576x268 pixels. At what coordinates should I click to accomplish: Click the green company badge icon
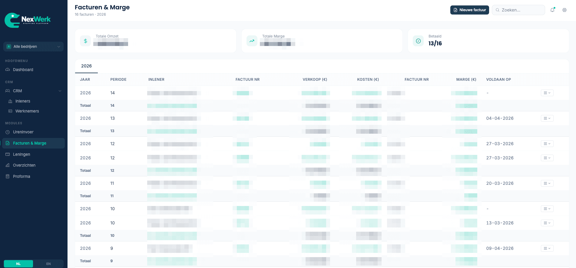coord(9,47)
